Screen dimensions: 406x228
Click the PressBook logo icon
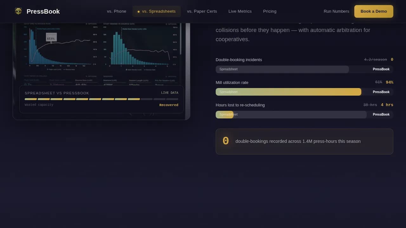(18, 11)
